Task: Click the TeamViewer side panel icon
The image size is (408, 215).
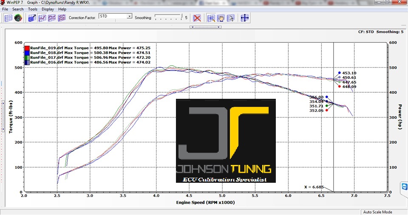Action: click(404, 187)
